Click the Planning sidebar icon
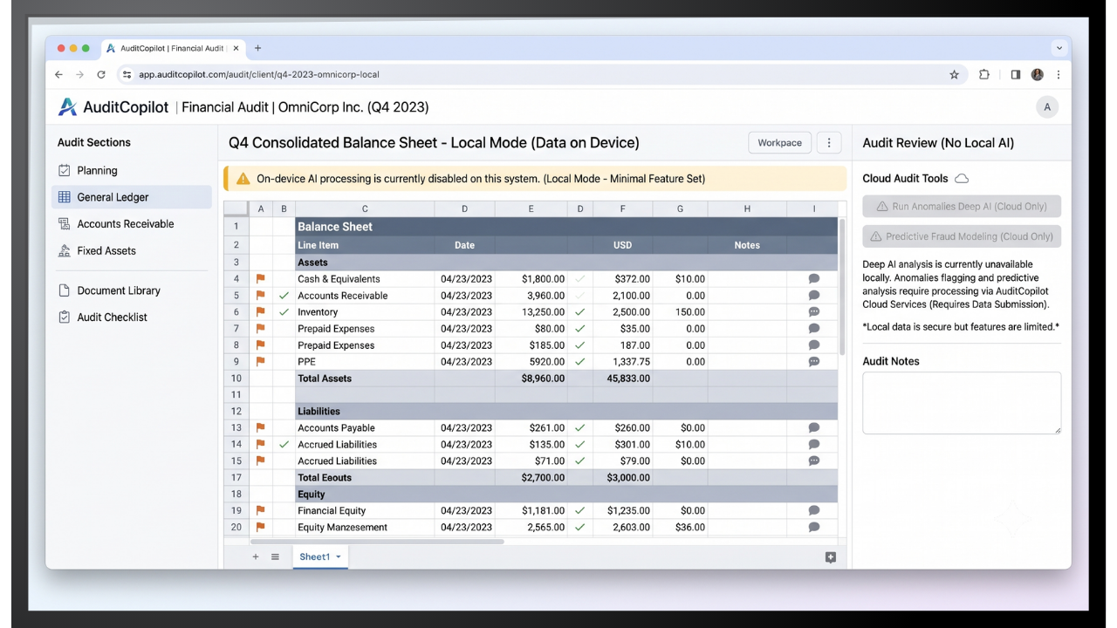Screen dimensions: 1117x628 click(x=65, y=171)
